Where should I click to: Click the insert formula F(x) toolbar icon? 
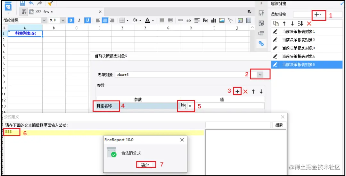pyautogui.click(x=205, y=20)
